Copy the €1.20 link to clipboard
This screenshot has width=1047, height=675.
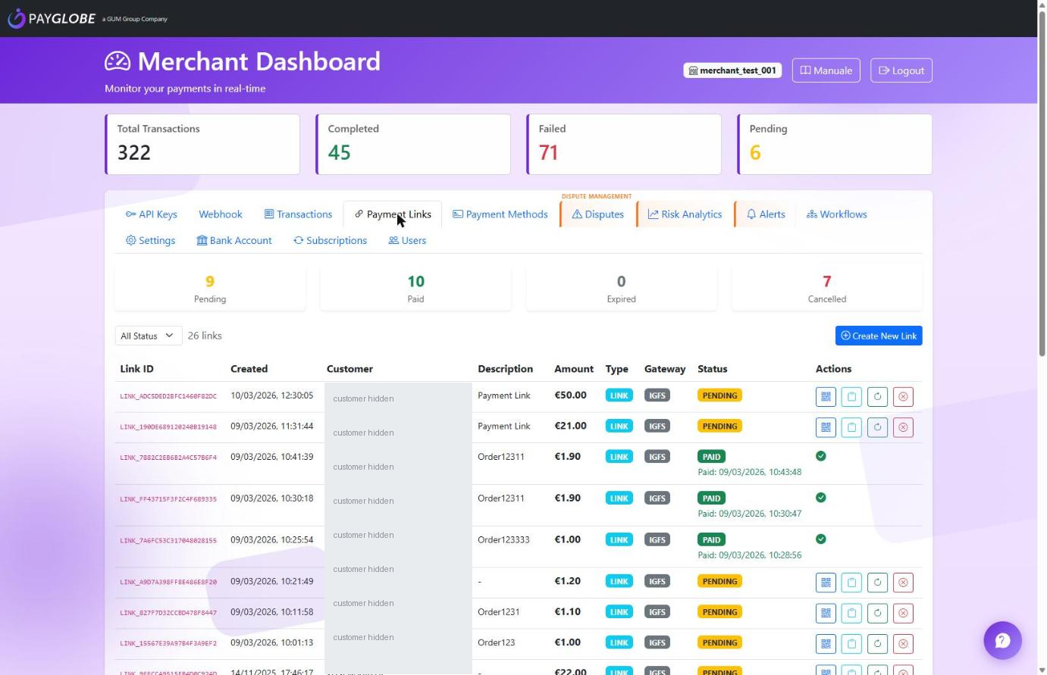[851, 583]
